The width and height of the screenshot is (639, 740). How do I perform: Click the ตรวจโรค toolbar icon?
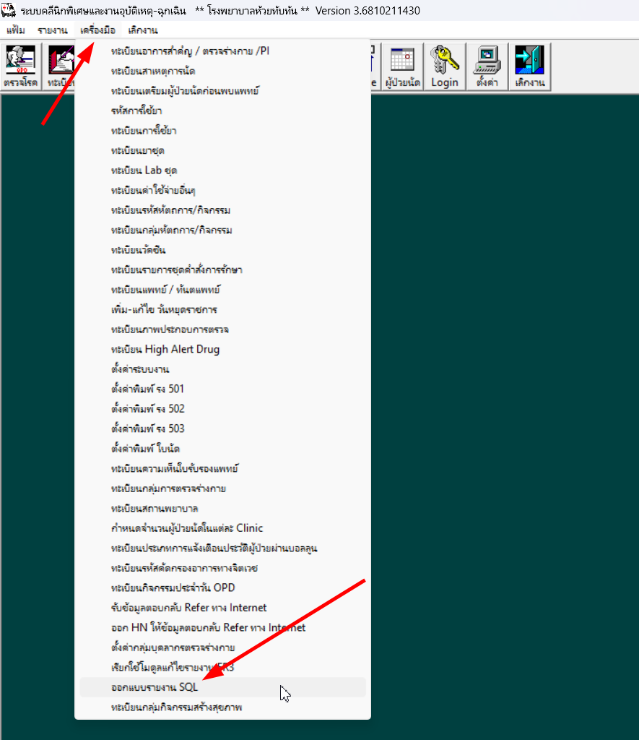coord(20,66)
